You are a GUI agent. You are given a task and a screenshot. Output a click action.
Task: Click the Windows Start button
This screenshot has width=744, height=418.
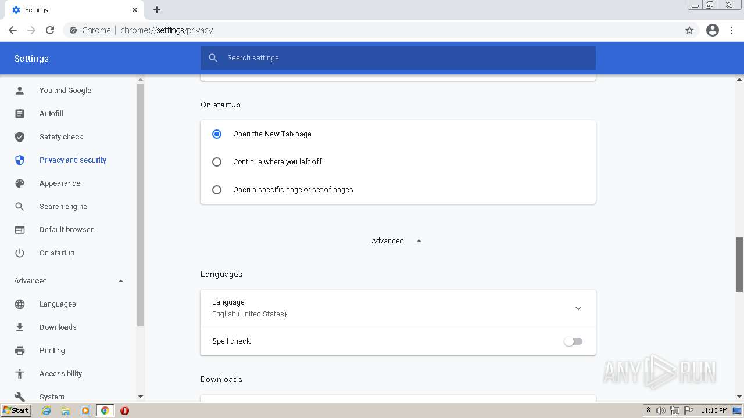16,410
